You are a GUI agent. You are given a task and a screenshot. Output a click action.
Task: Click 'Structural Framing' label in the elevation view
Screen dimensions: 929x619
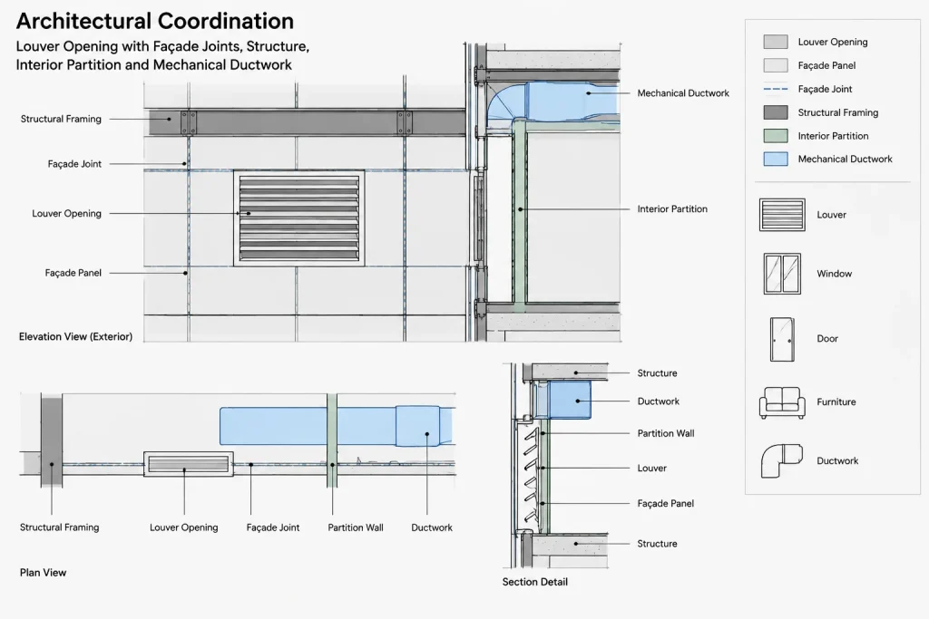pos(61,119)
